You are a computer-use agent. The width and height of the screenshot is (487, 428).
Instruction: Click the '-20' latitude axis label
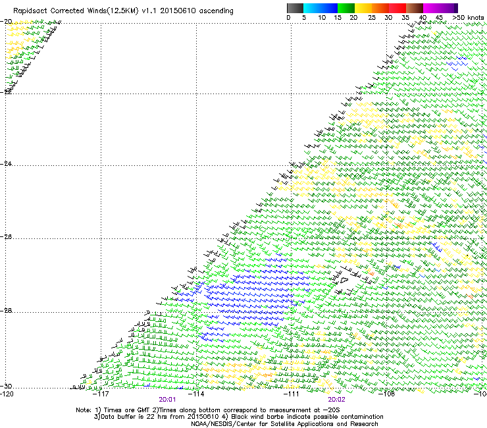[x=6, y=22]
